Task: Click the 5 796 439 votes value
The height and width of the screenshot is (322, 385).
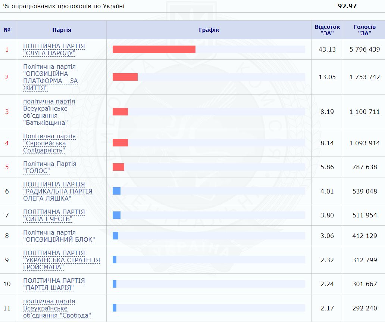Action: pyautogui.click(x=364, y=49)
